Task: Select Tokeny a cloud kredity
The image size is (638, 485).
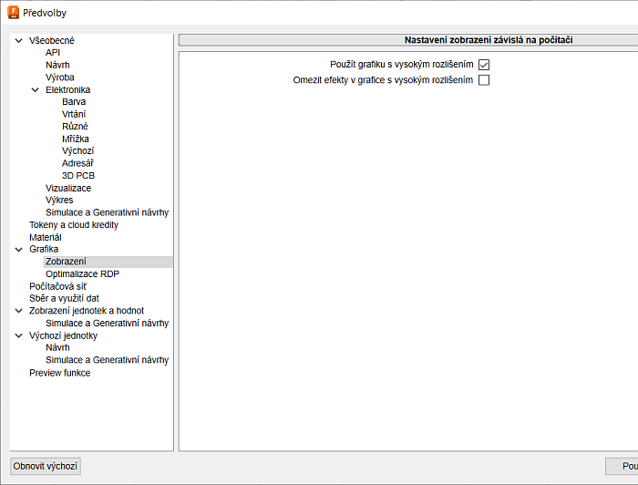Action: click(x=73, y=225)
